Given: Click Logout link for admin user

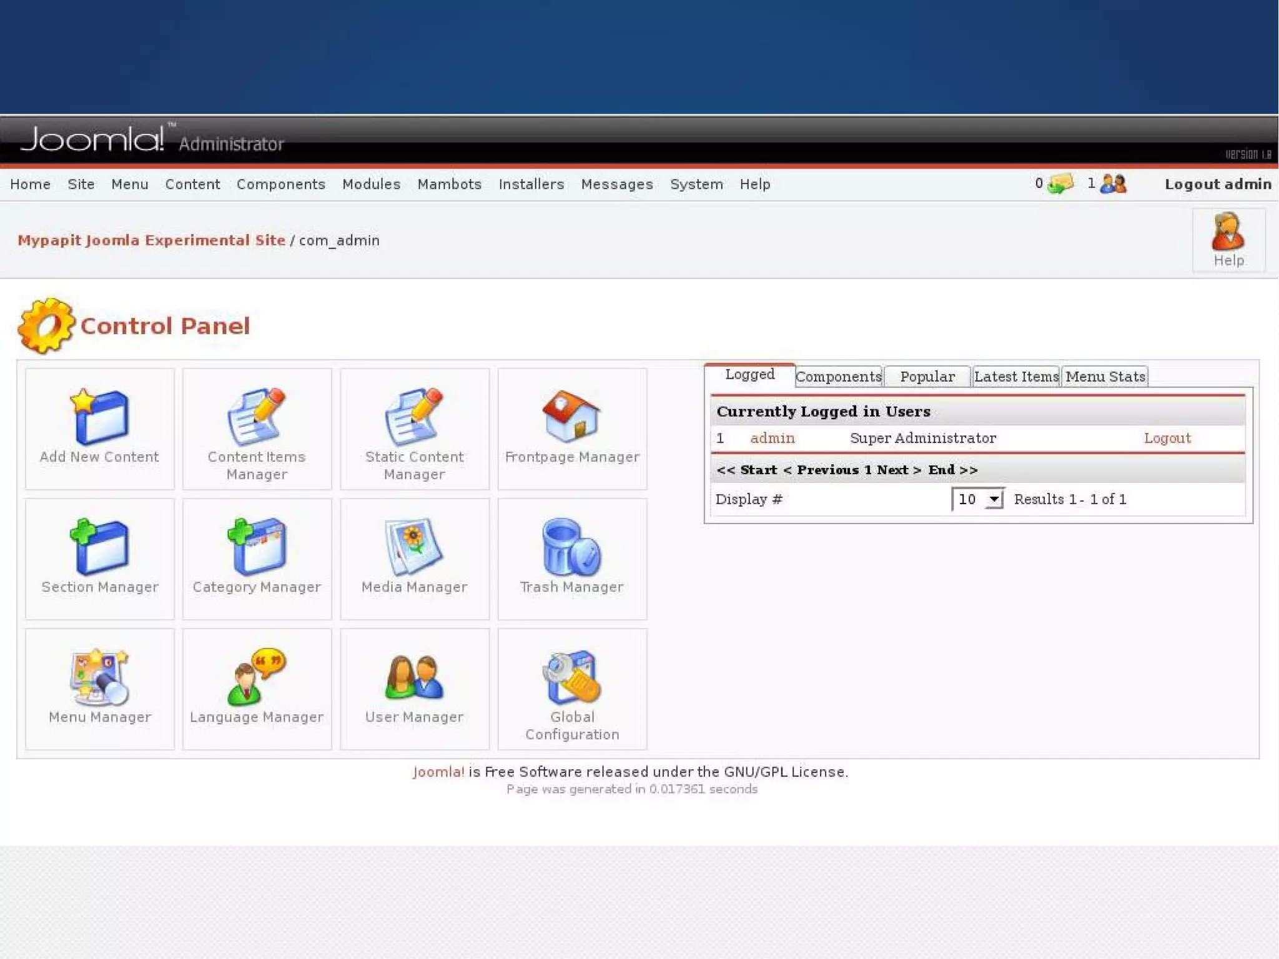Looking at the screenshot, I should [1167, 438].
